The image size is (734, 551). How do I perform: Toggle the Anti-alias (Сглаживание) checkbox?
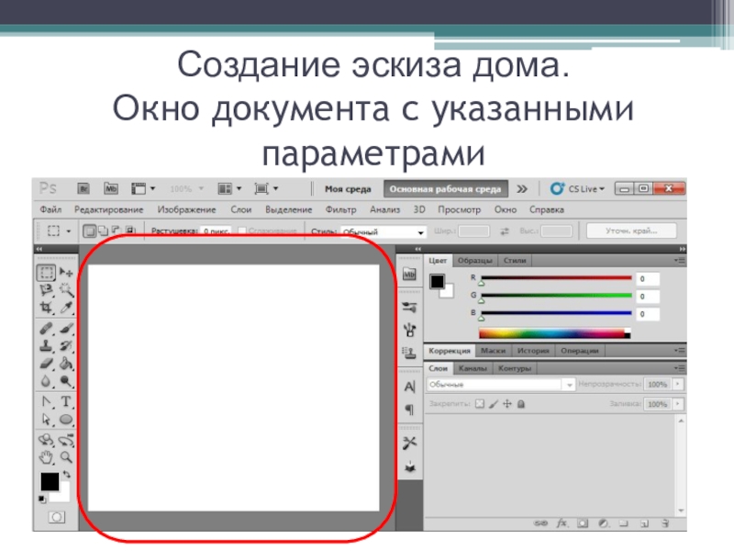tap(242, 231)
